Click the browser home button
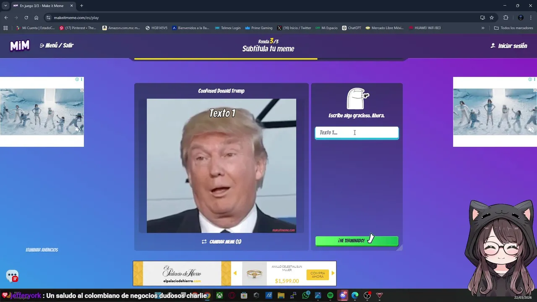This screenshot has width=537, height=302. coord(36,18)
